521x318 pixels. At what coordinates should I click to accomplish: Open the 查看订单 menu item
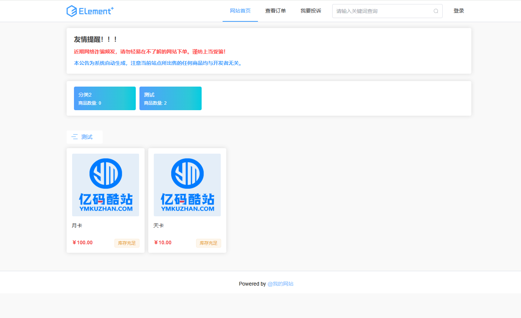[275, 11]
